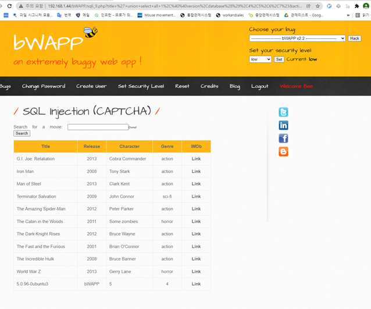Open the Mouse movement bookmark
Viewport: 371px width, 309px height.
coord(156,15)
